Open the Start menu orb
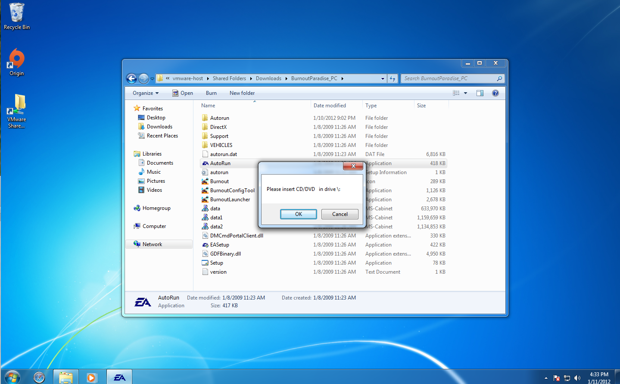 (12, 378)
